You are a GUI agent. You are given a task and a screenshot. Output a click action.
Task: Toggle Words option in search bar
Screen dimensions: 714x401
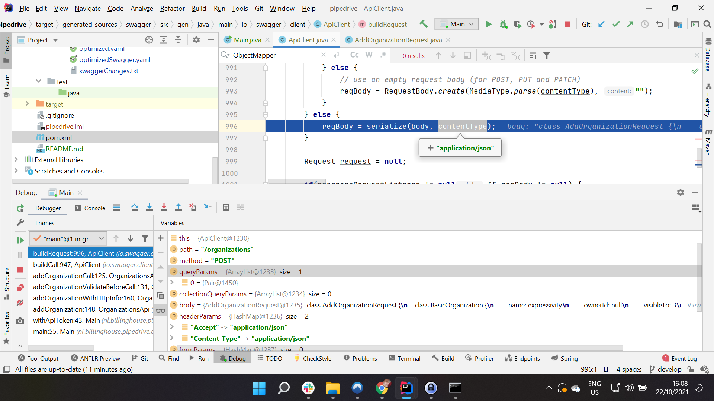369,55
